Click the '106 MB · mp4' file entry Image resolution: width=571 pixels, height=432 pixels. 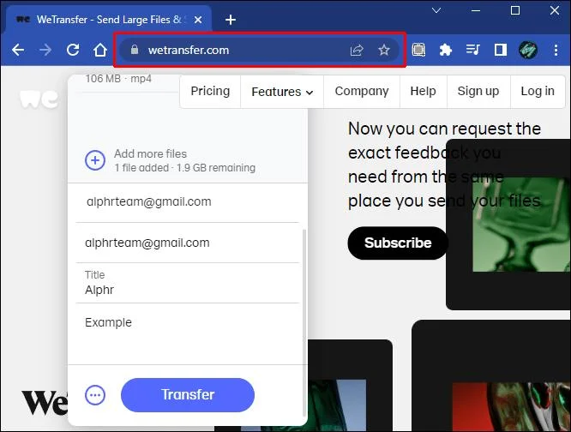[x=118, y=79]
